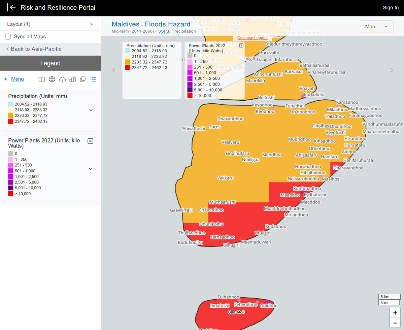Click the back arrow icon in header
Viewport: 404px width, 330px height.
point(13,7)
